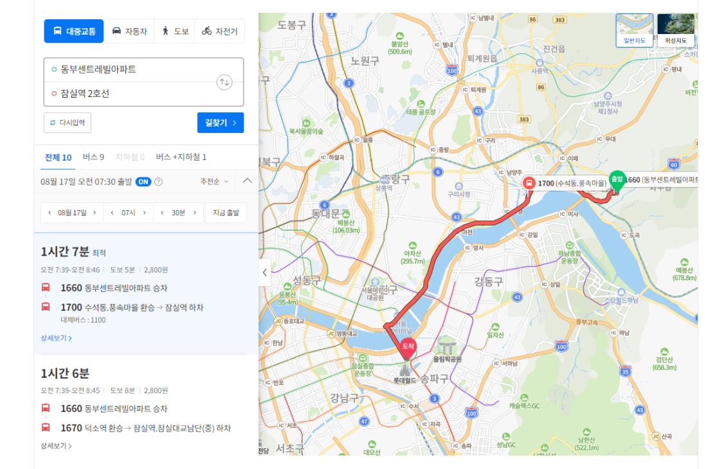
Task: Toggle the departure time ON switch
Action: tap(143, 182)
